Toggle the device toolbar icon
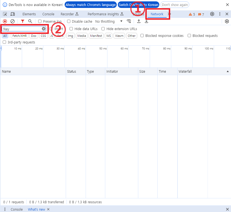 click(13, 14)
